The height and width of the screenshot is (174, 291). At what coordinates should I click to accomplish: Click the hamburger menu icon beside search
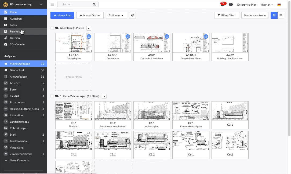pos(52,5)
